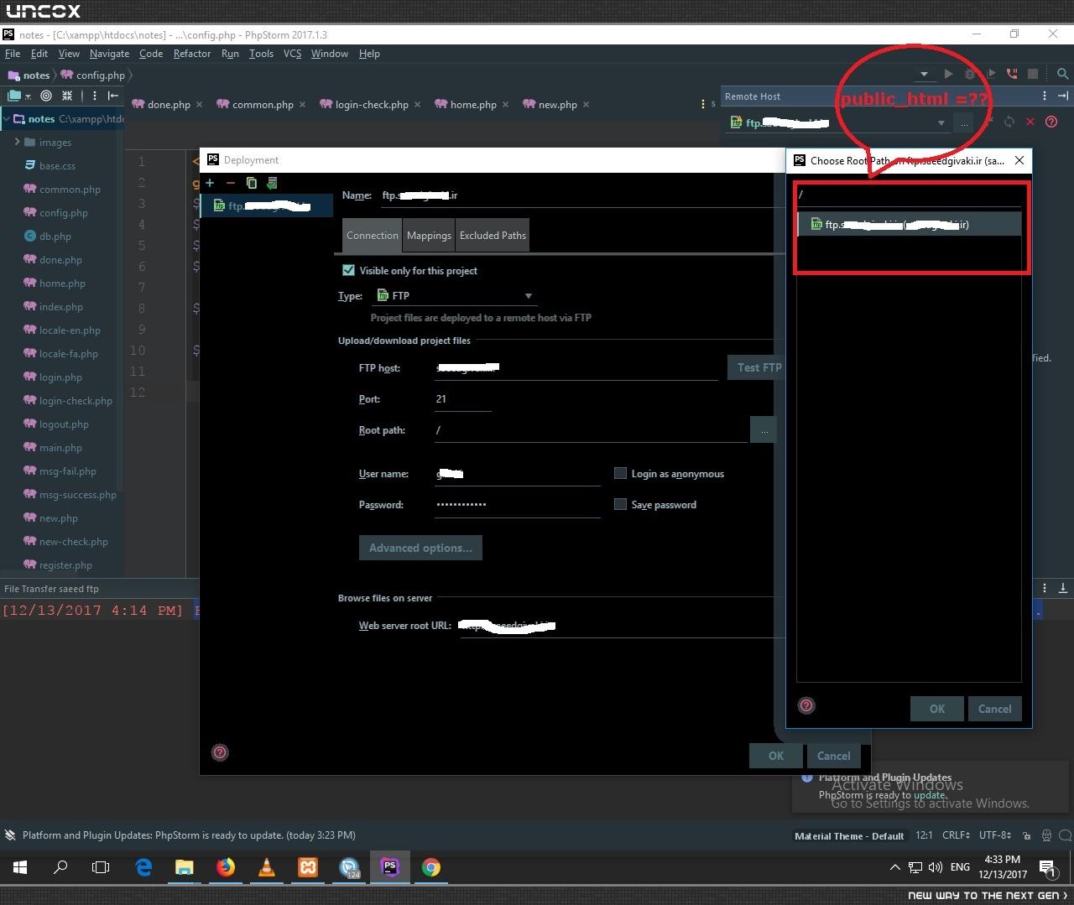Screen dimensions: 1074x905
Task: Click the Run button in main toolbar
Action: 948,74
